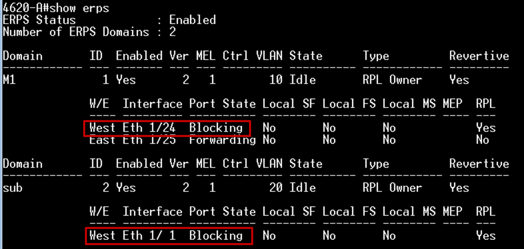This screenshot has height=249, width=524.
Task: Click the '4620-A#show erps' command line
Action: [56, 8]
